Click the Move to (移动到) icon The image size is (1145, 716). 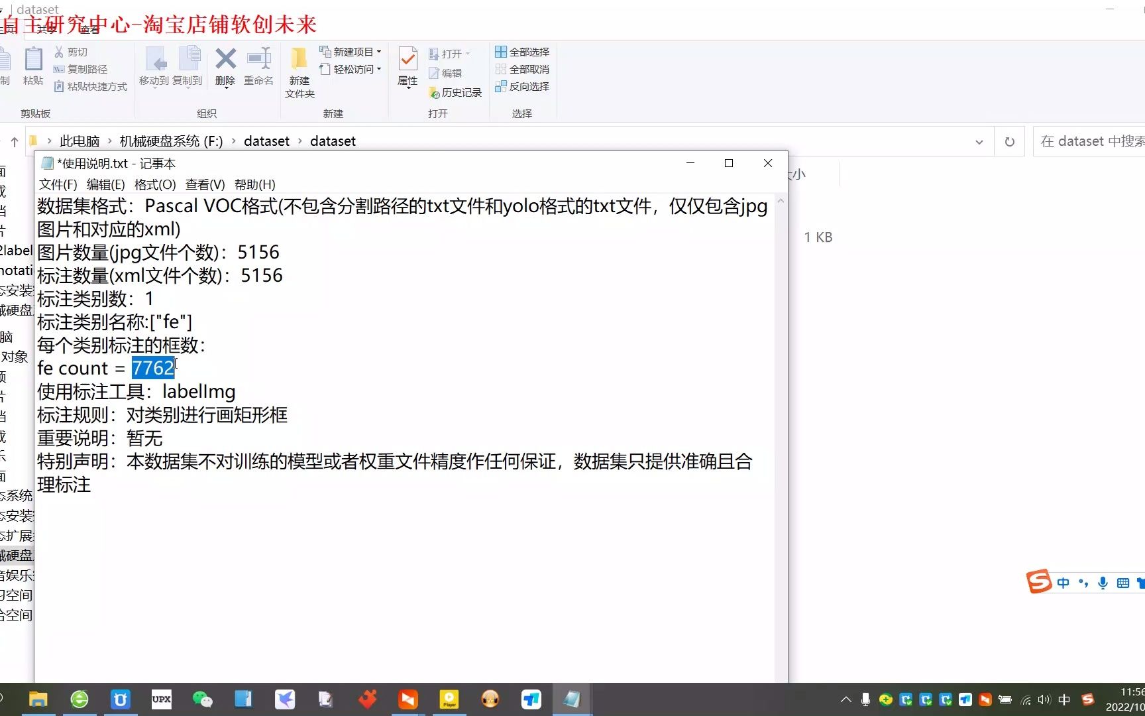tap(154, 66)
